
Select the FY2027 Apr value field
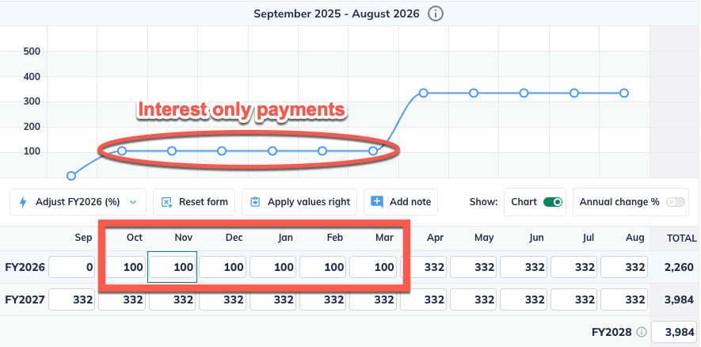pyautogui.click(x=423, y=299)
